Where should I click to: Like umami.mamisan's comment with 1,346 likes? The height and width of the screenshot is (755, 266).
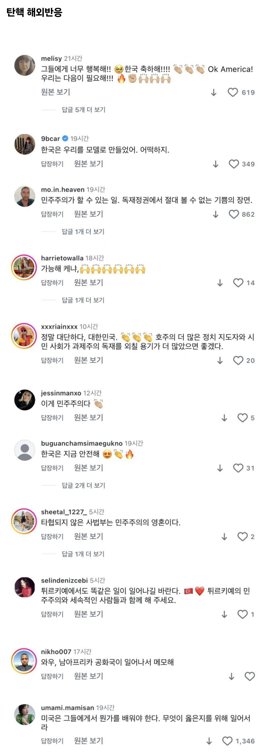pos(227,741)
